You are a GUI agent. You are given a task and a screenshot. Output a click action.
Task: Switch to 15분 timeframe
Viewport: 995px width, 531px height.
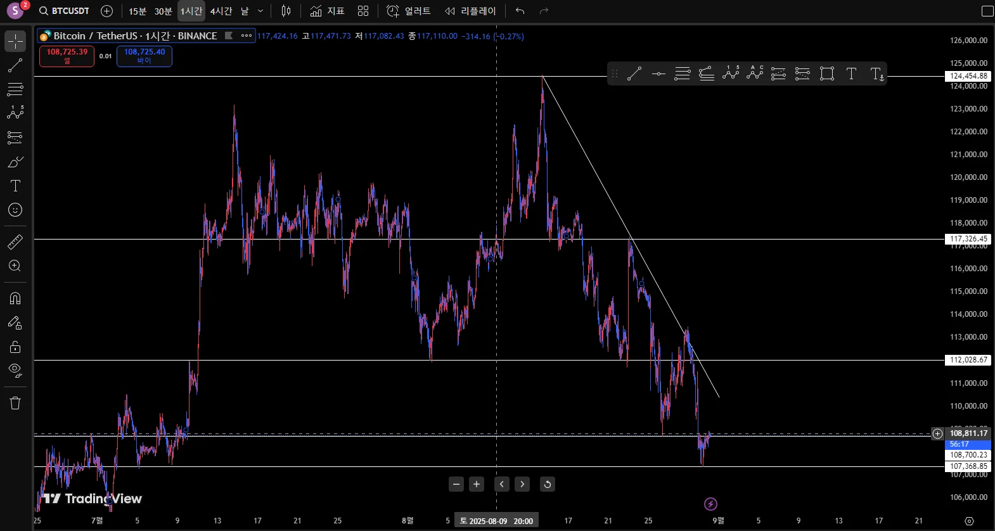click(138, 11)
